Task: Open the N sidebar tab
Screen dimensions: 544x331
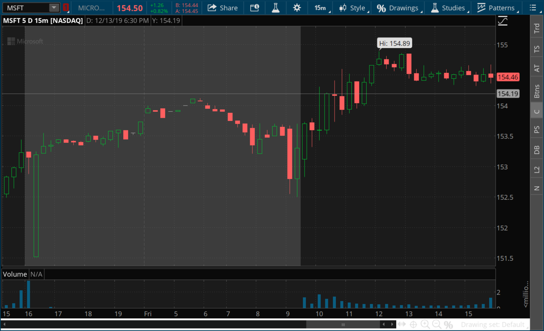Action: [537, 188]
